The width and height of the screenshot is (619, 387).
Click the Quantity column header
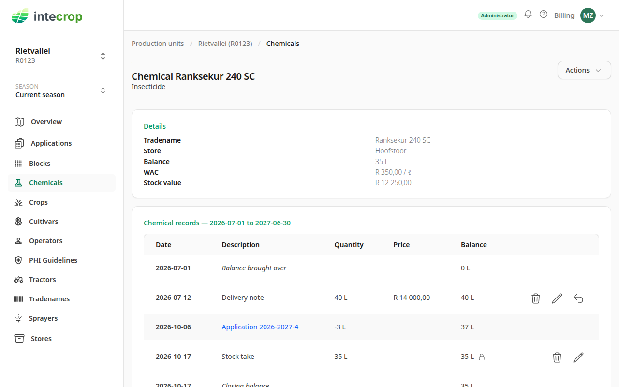(349, 245)
